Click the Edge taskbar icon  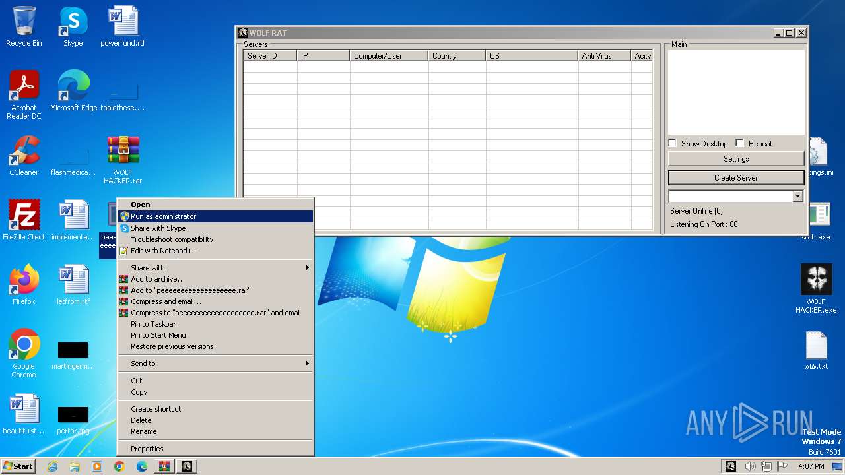[142, 466]
